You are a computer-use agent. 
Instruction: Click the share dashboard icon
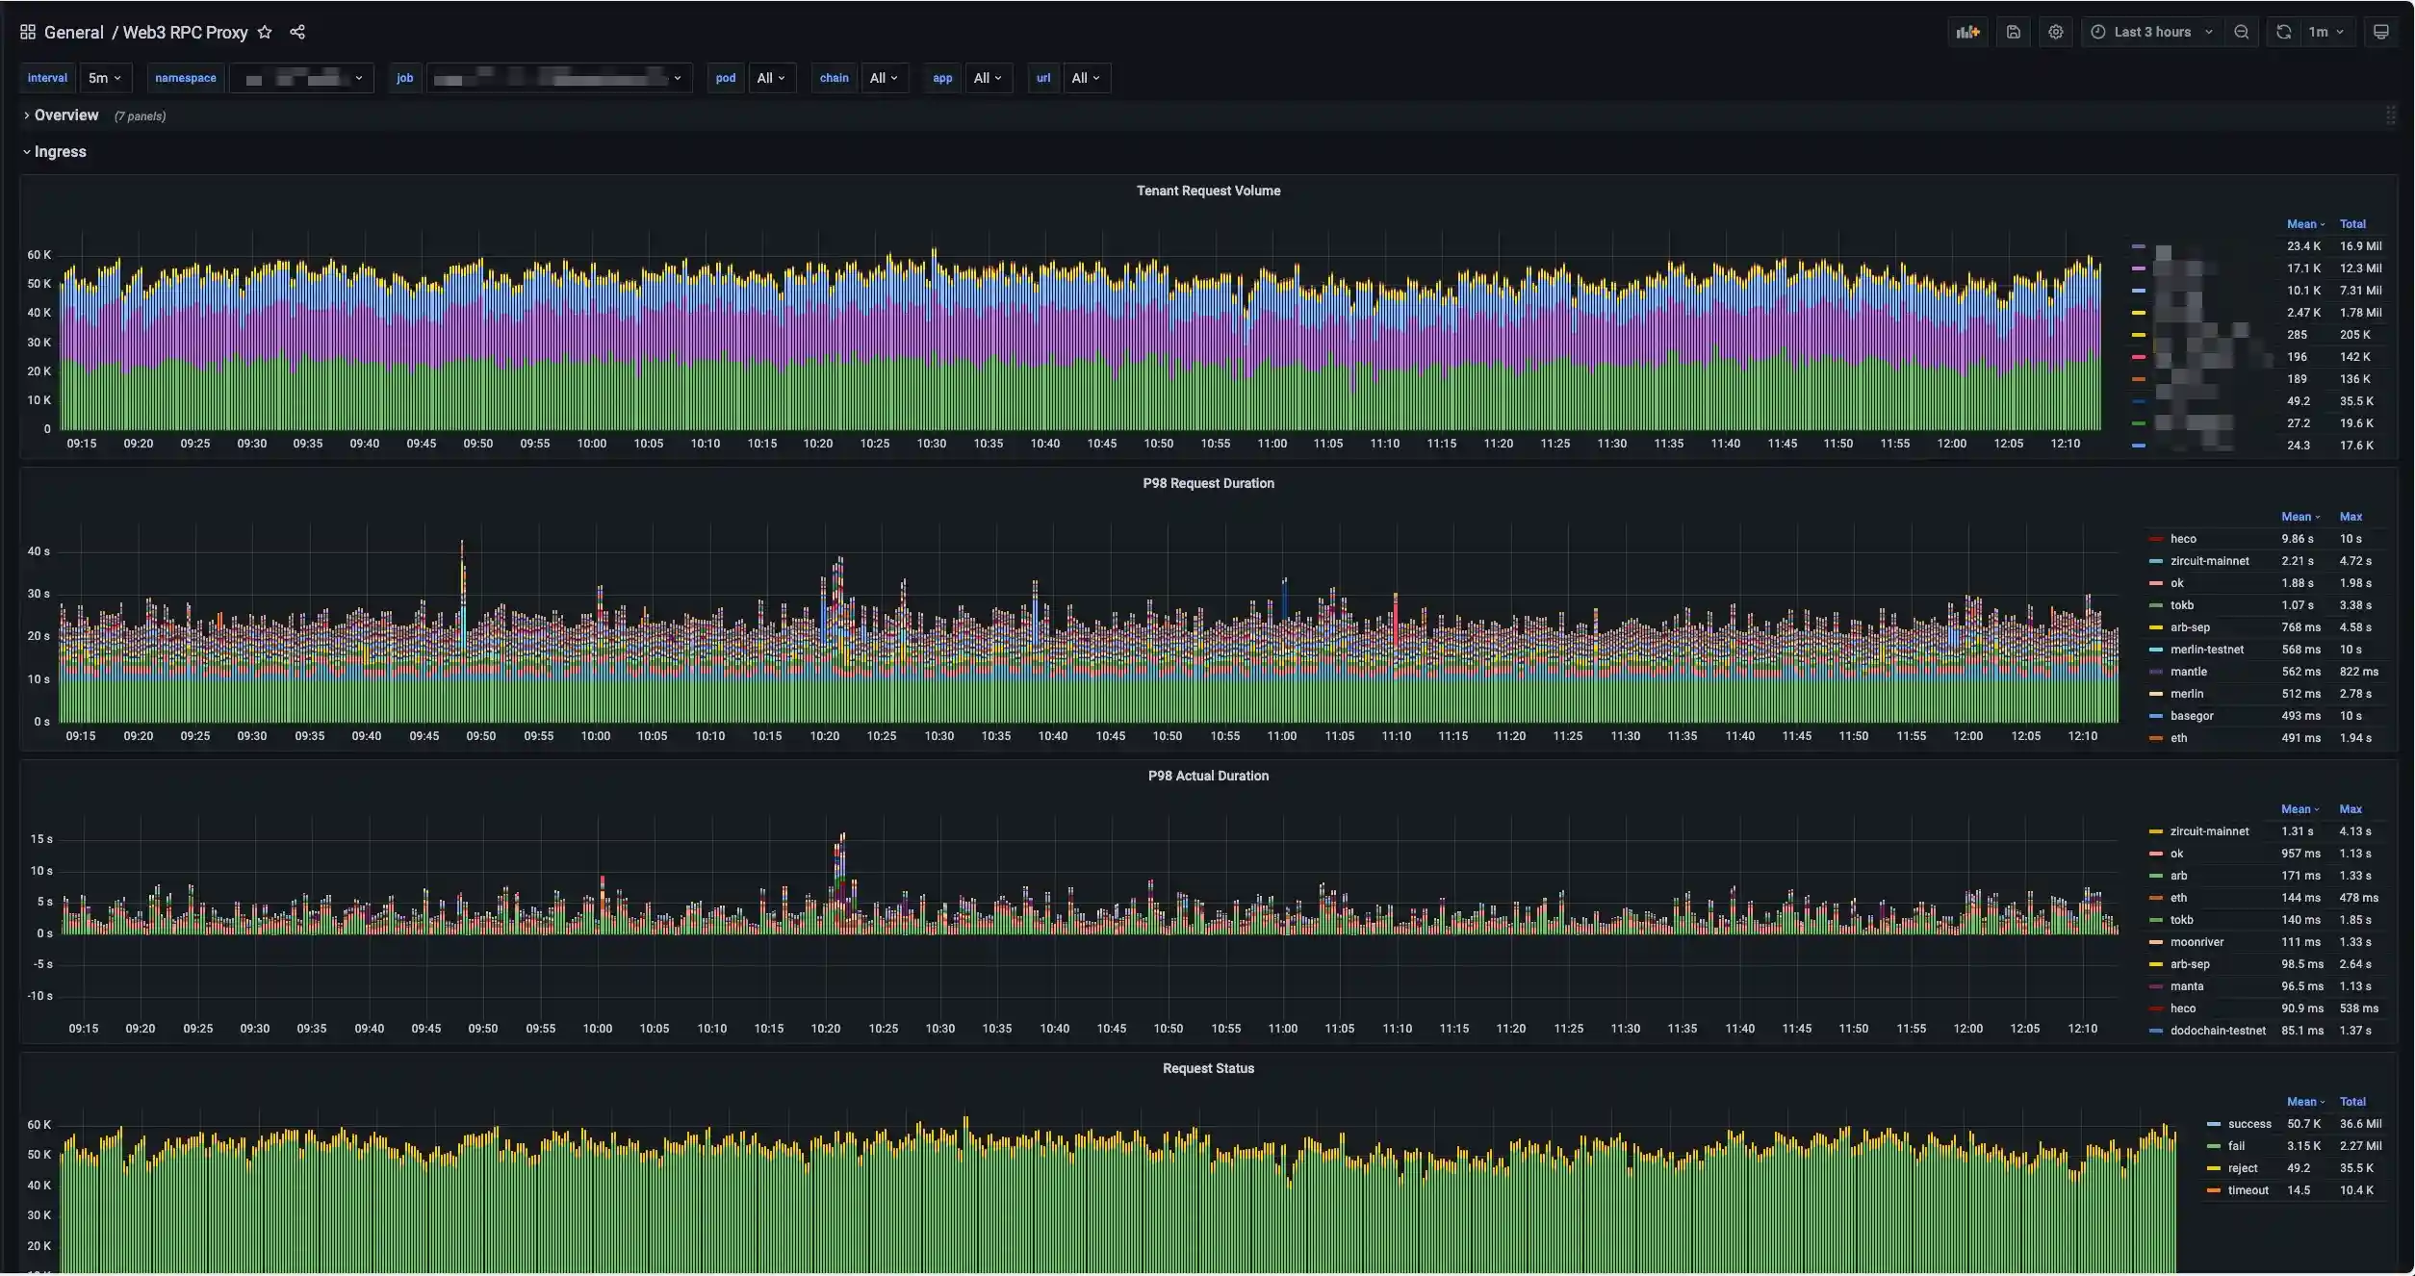tap(297, 32)
